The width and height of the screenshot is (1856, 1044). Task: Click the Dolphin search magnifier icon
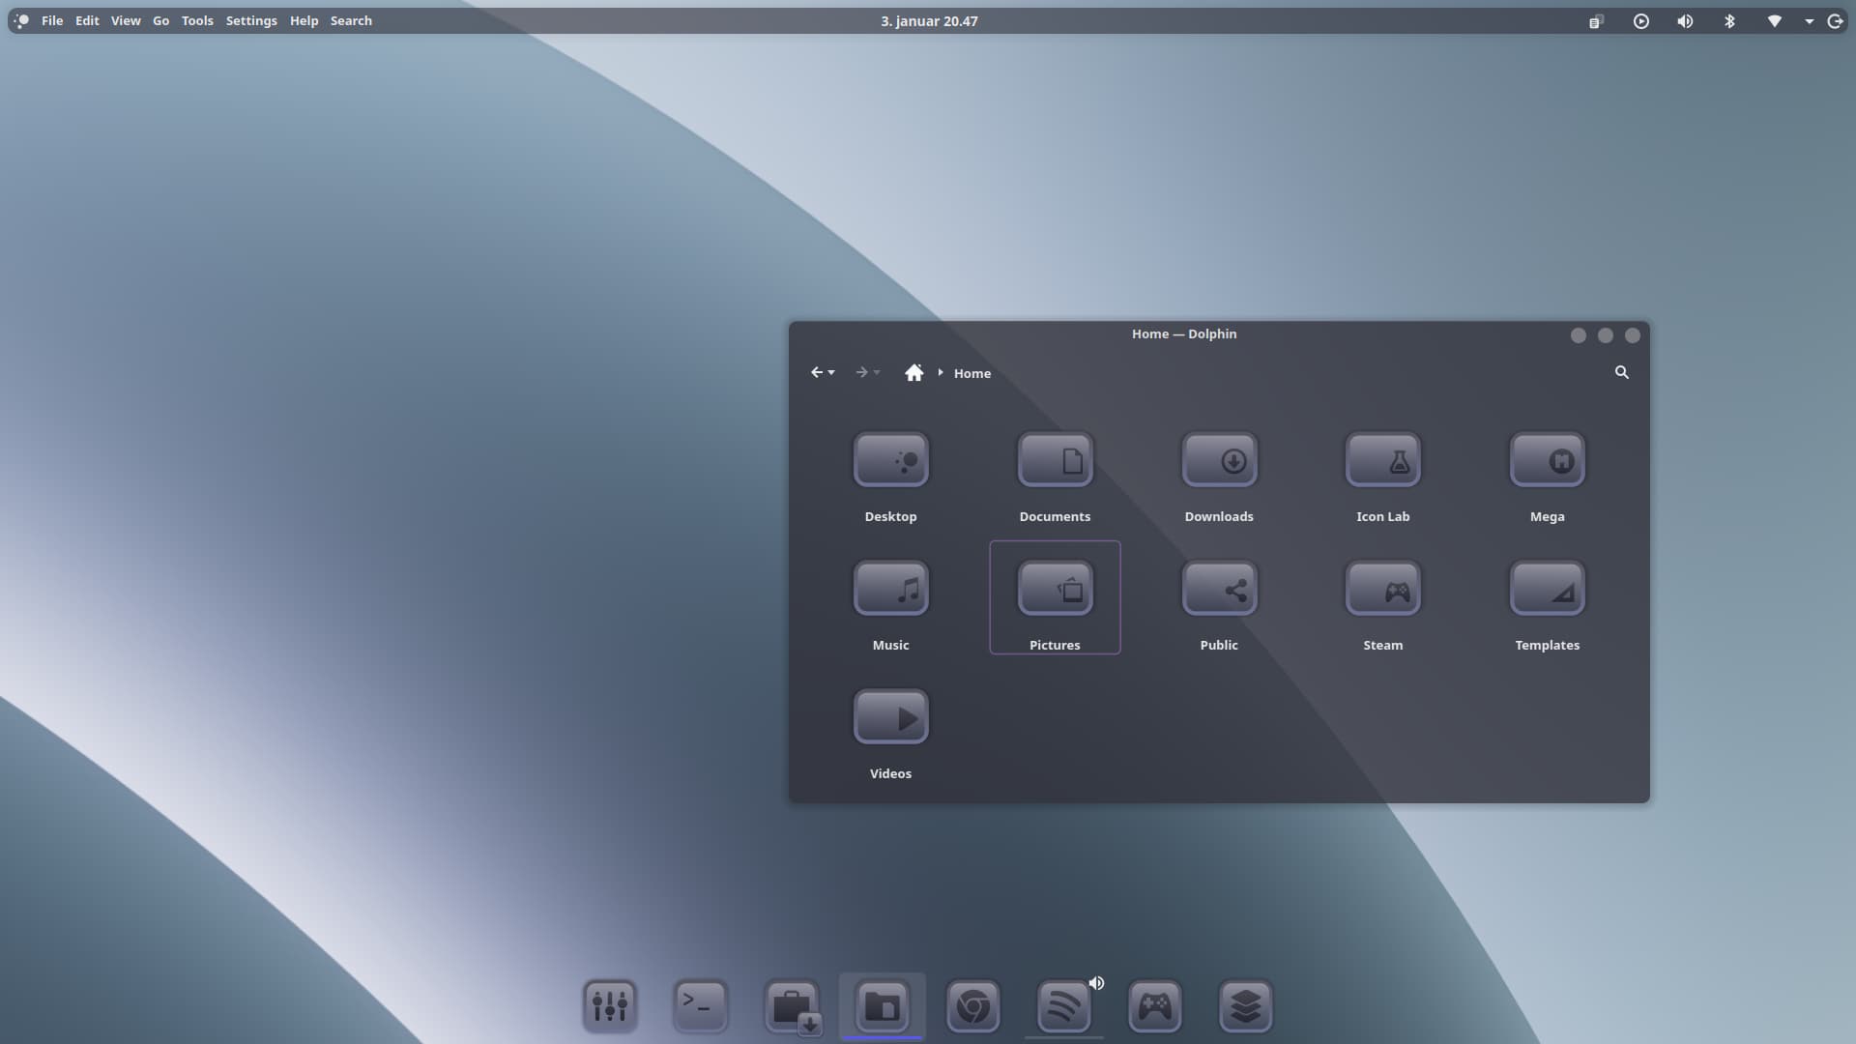[x=1621, y=372]
